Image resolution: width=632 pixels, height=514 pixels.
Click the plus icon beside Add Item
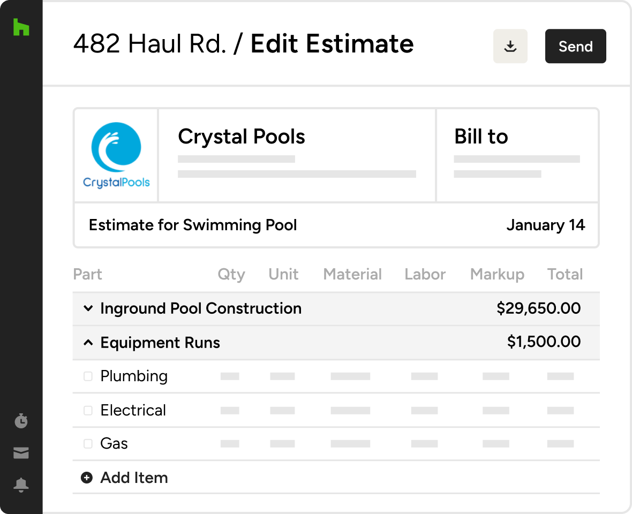86,478
